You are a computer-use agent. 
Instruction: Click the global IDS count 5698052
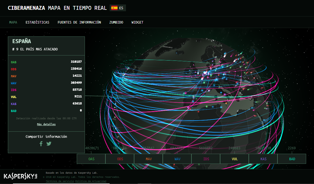coord(206,148)
